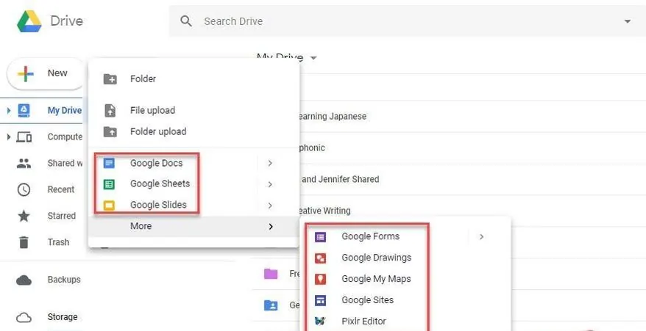Expand the Google Docs submenu arrow

pyautogui.click(x=270, y=163)
